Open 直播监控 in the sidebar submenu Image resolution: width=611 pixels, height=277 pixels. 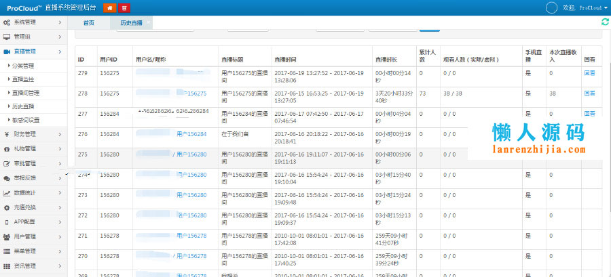pyautogui.click(x=23, y=80)
